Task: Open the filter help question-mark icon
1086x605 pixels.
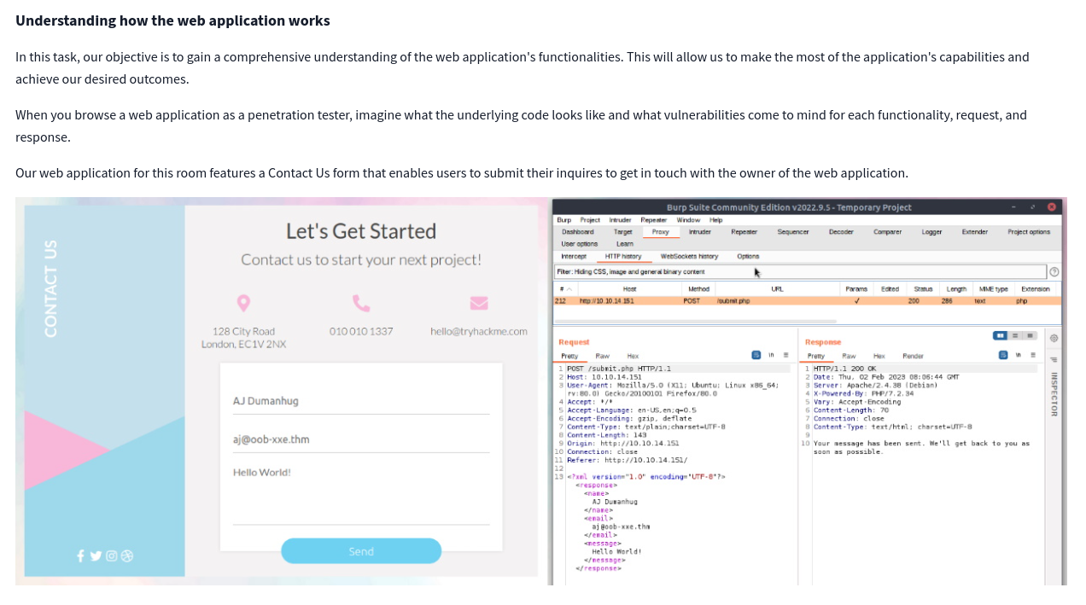Action: click(1054, 272)
